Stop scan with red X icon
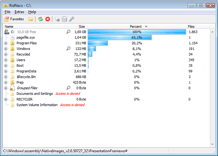Image resolution: width=218 pixels, height=156 pixels. coord(48,19)
